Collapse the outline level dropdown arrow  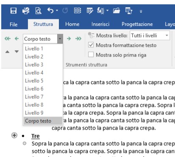60,39
